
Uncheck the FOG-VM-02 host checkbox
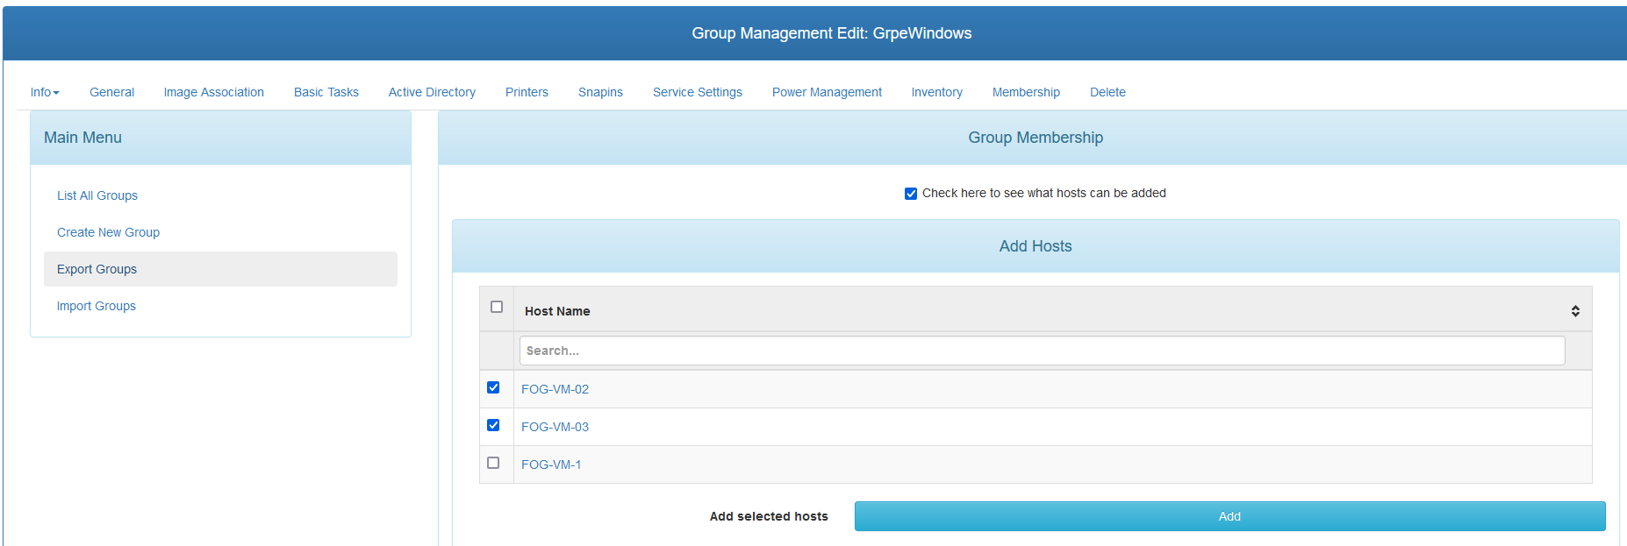493,387
